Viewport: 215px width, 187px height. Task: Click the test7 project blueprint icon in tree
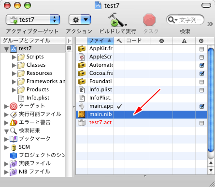[14, 49]
